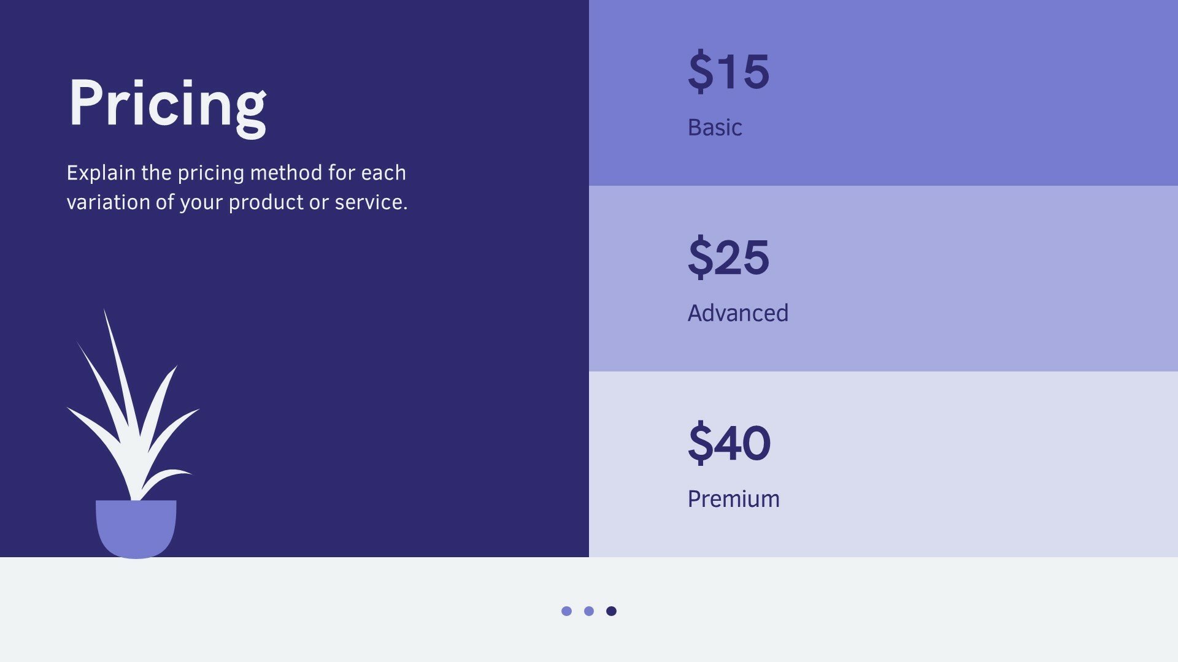Image resolution: width=1178 pixels, height=662 pixels.
Task: Click the Basic plan label
Action: point(715,127)
